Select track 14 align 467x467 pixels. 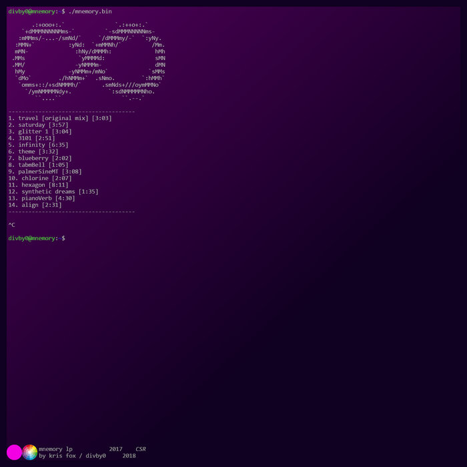click(x=35, y=205)
